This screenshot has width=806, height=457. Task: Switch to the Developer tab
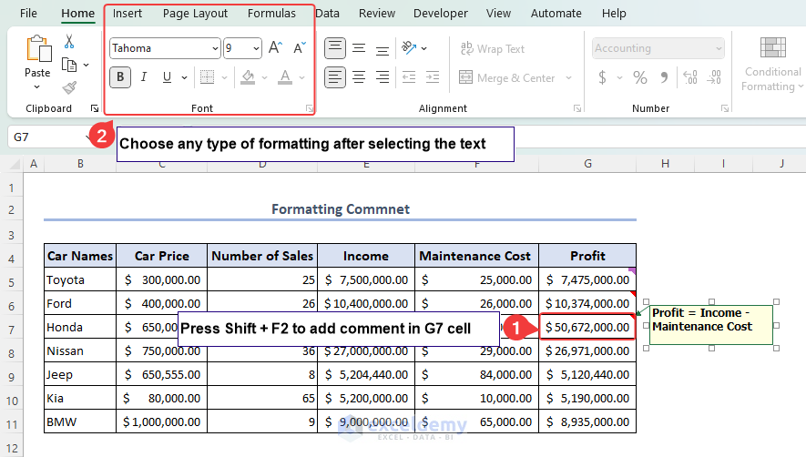coord(441,14)
